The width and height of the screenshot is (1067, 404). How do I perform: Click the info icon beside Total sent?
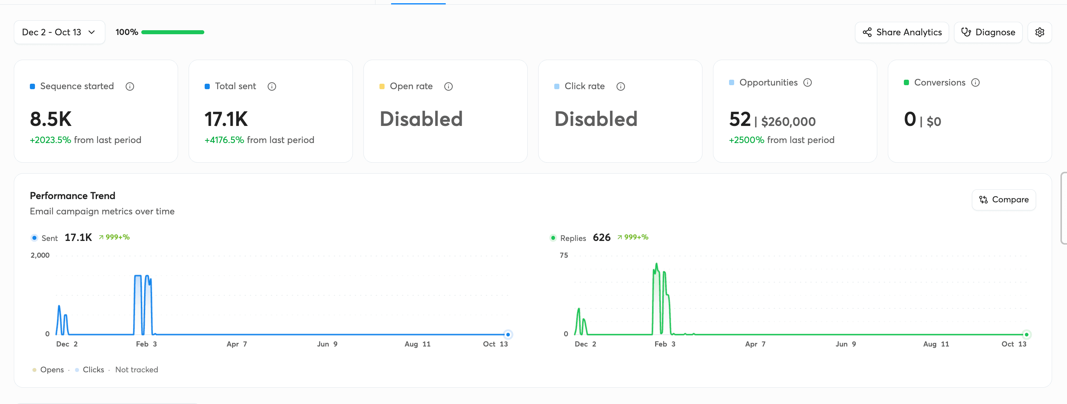(x=272, y=86)
